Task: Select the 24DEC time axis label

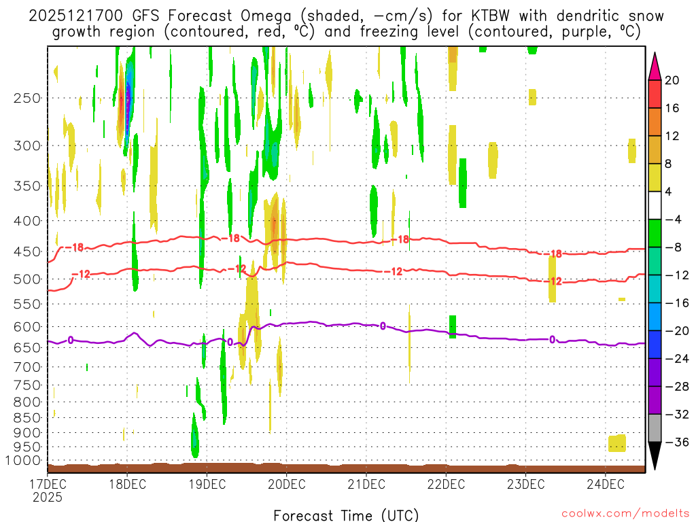Action: point(606,484)
